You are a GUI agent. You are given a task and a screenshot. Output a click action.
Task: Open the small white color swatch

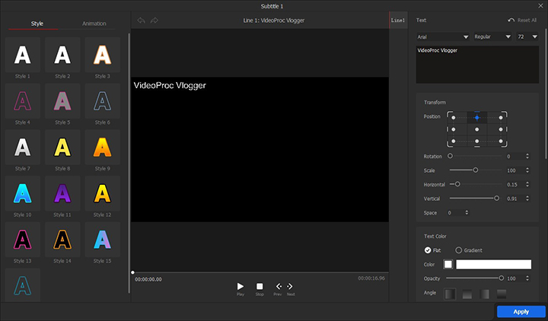448,265
